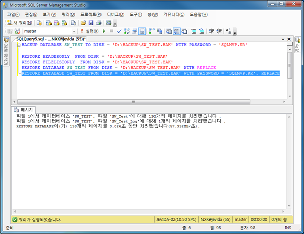Viewport: 304px width, 234px height.
Task: Open a Database Engine Query
Action: (39, 23)
